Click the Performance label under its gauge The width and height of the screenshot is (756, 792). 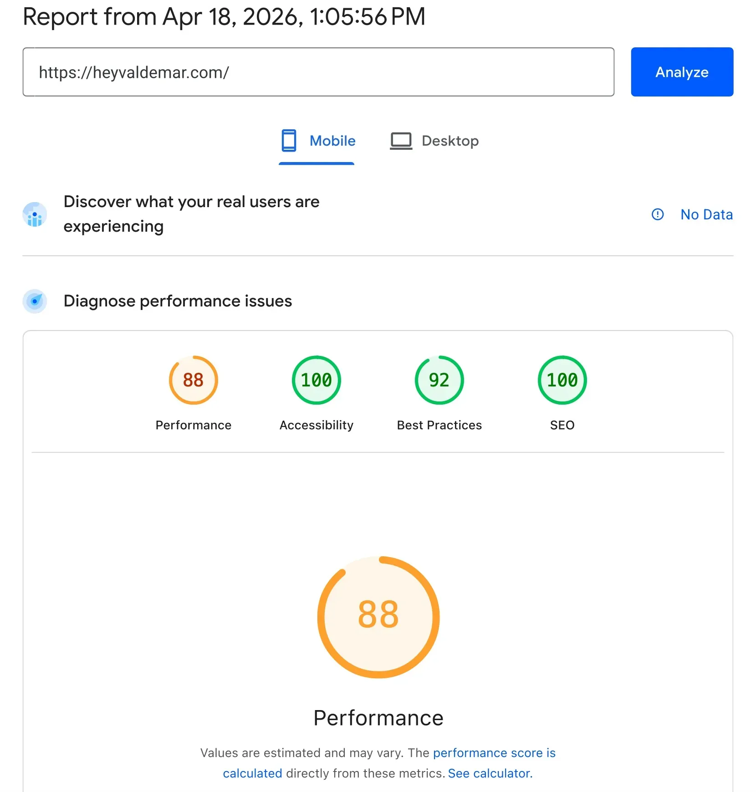[x=193, y=425]
